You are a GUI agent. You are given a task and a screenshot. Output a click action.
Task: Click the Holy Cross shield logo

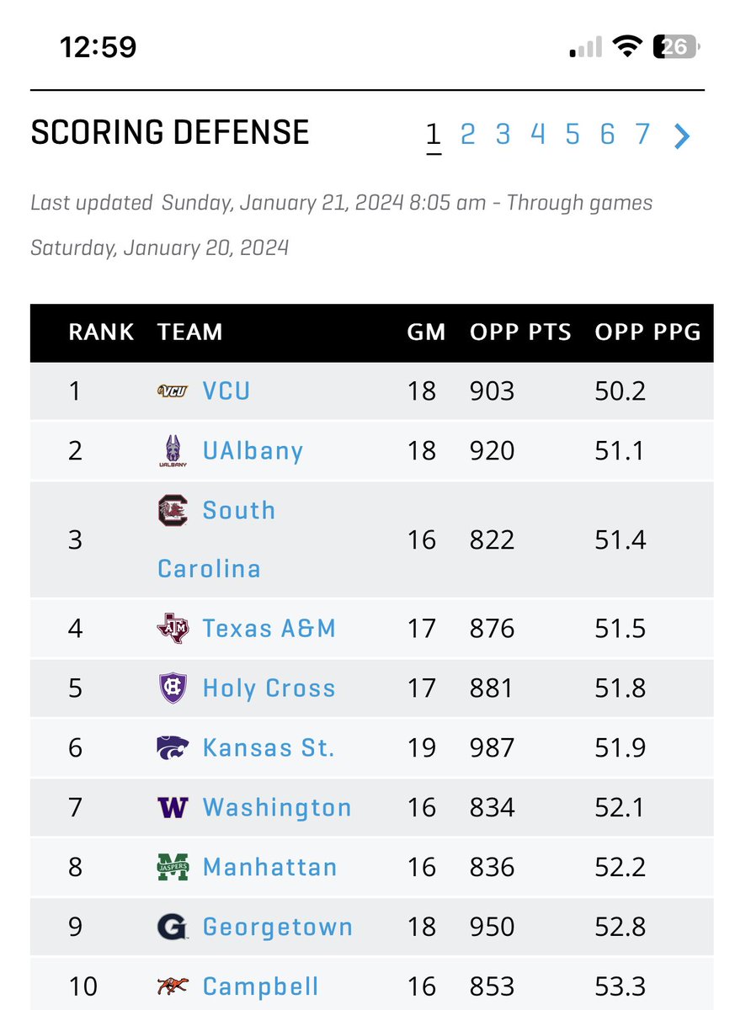point(172,688)
